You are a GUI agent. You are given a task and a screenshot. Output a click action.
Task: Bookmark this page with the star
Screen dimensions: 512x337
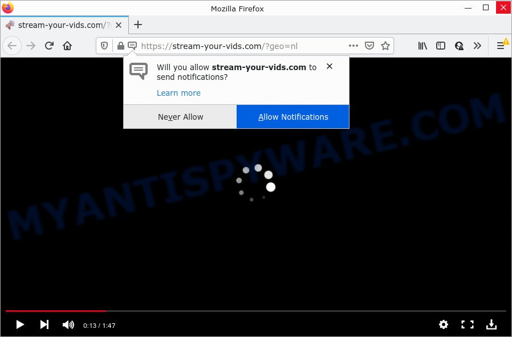click(x=385, y=46)
